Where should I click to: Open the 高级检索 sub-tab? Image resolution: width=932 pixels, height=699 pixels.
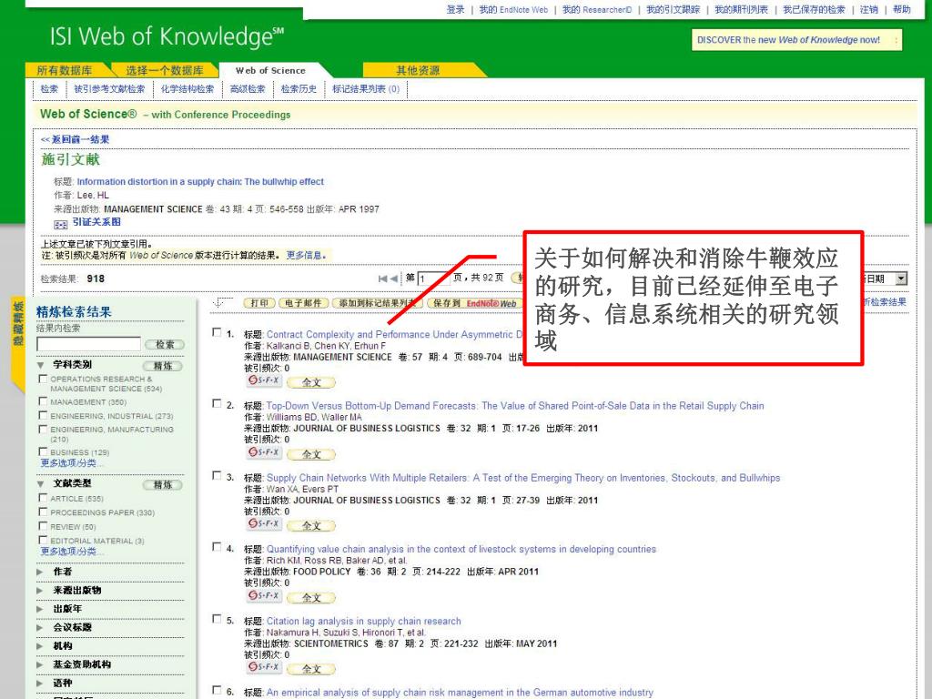(x=248, y=89)
